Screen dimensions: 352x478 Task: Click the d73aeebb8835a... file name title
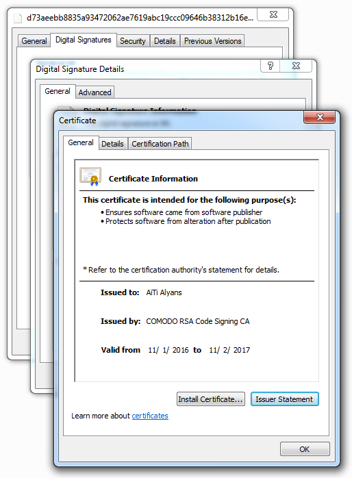pyautogui.click(x=140, y=18)
